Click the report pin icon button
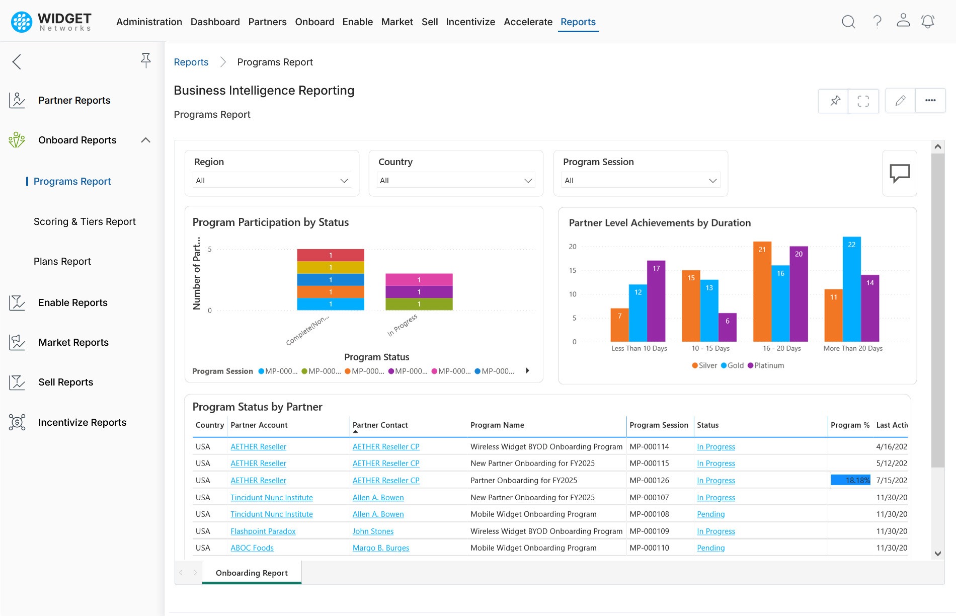956x616 pixels. (834, 101)
